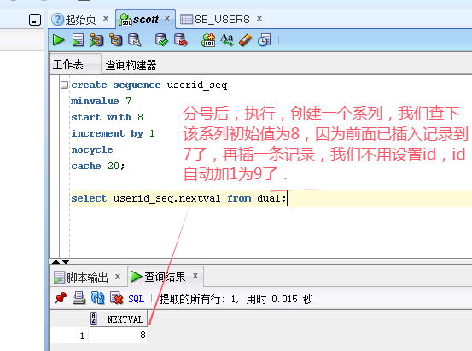This screenshot has height=351, width=472.
Task: Select the result cell with value 8
Action: (x=118, y=335)
